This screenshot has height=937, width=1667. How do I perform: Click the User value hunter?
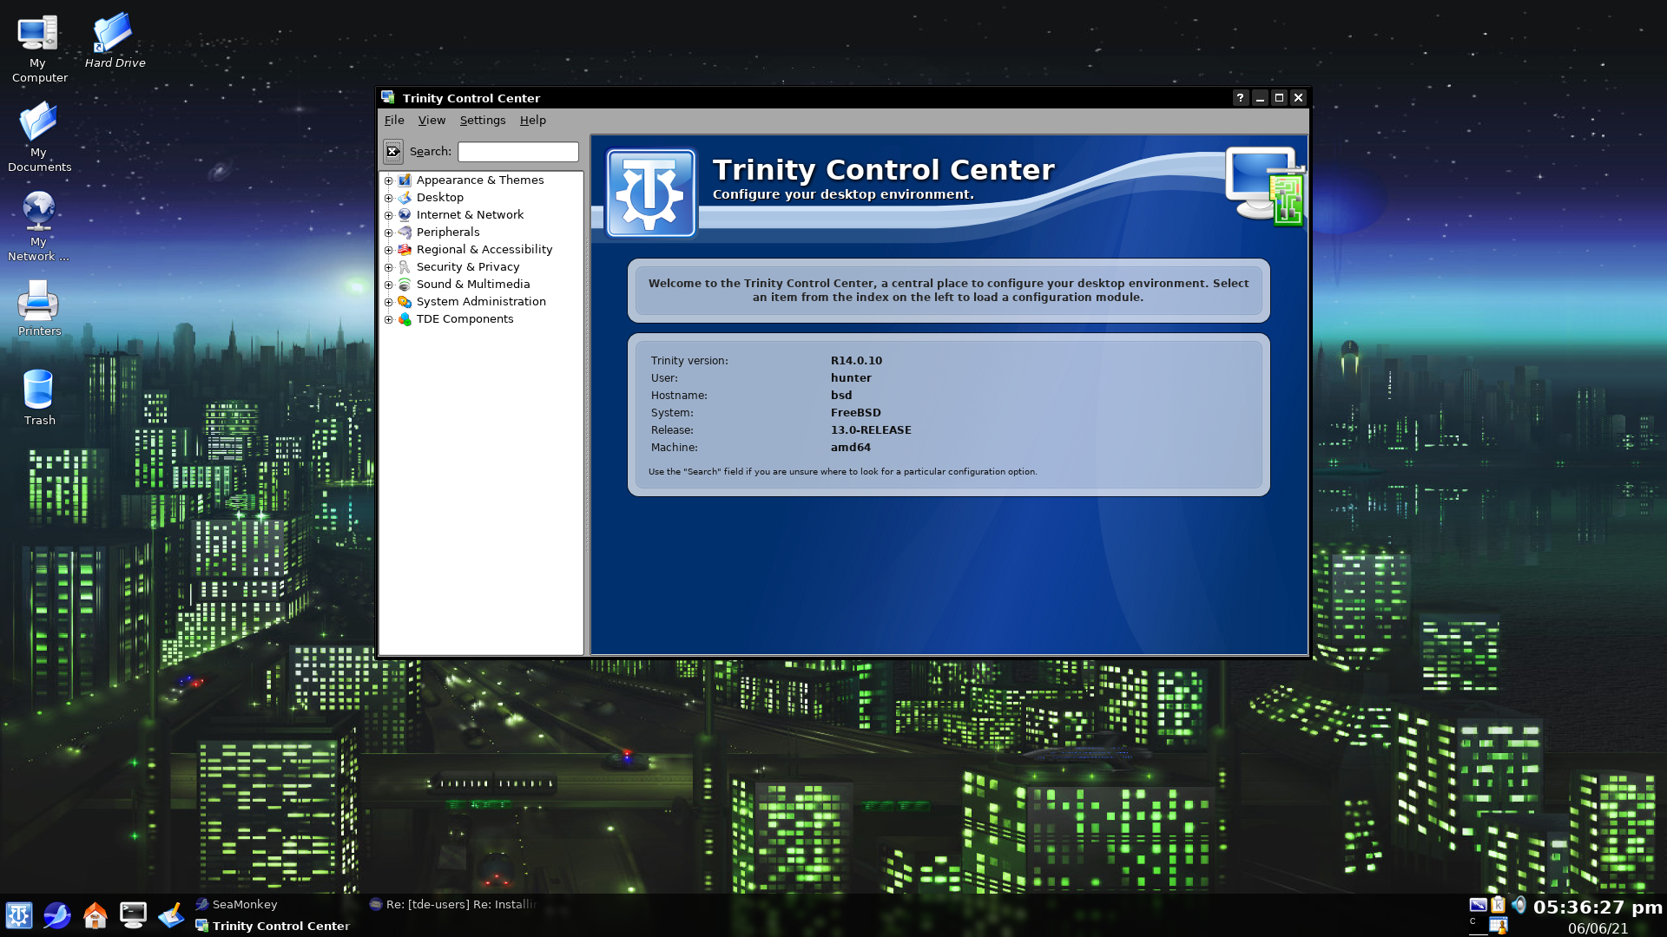coord(851,378)
